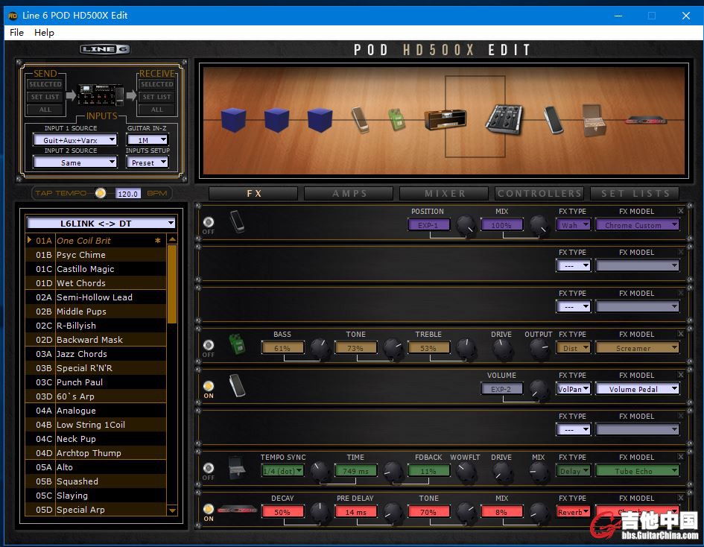This screenshot has height=547, width=704.
Task: Select the wah pedal in signal chain
Action: pos(361,120)
